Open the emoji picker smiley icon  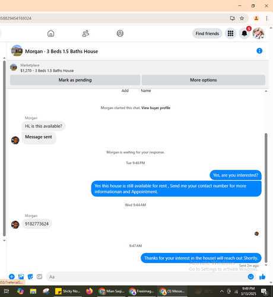pyautogui.click(x=250, y=277)
